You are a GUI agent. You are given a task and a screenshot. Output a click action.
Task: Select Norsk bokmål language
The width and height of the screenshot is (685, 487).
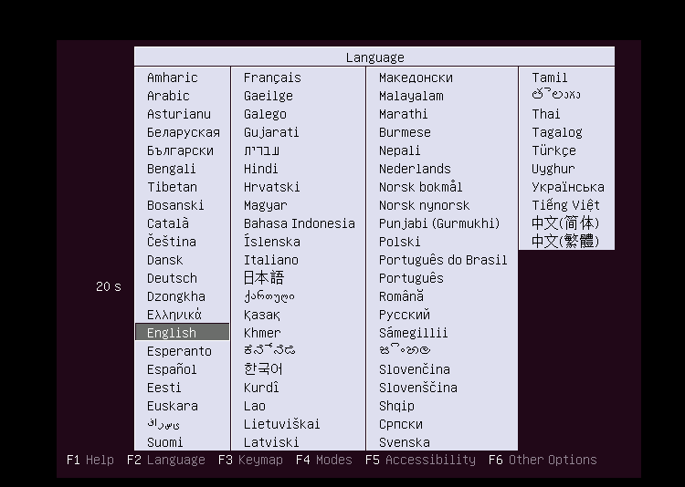click(420, 187)
